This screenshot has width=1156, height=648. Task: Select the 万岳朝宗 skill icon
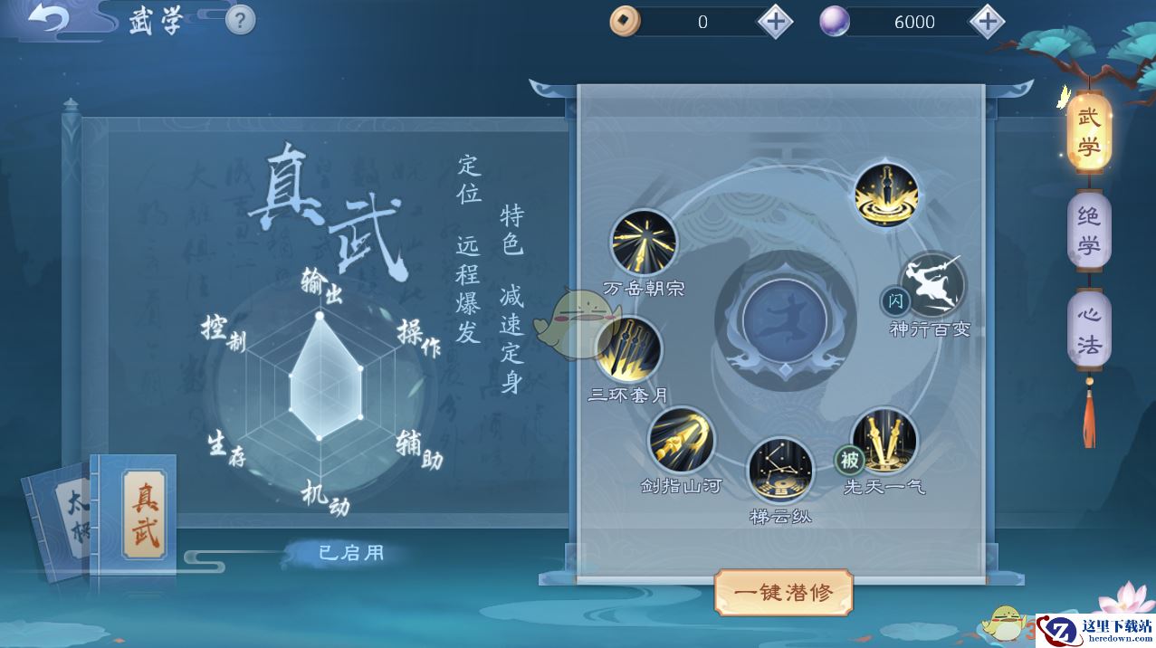(644, 243)
